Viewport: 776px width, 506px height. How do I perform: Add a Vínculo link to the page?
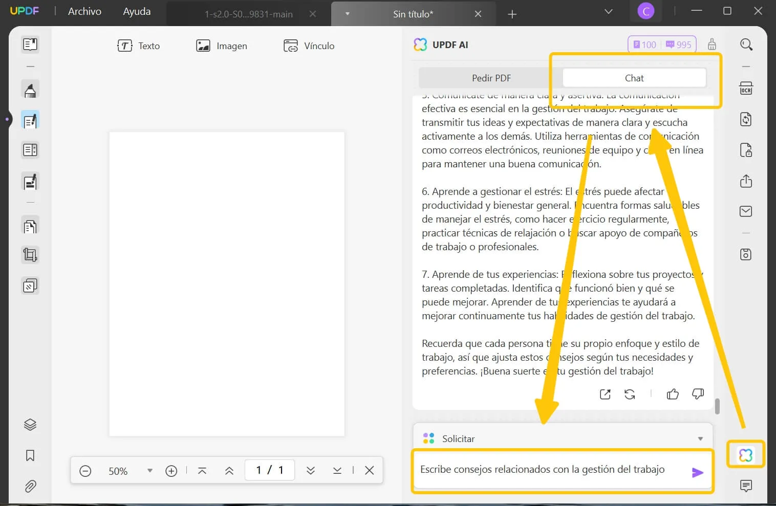pyautogui.click(x=309, y=46)
